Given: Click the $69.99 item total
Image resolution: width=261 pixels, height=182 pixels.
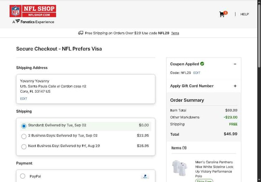Looking at the screenshot, I should click(x=231, y=110).
